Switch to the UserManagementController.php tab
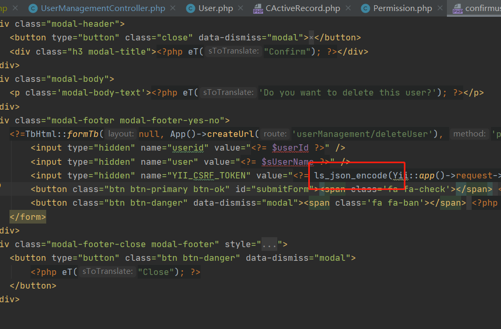This screenshot has width=501, height=329. click(x=102, y=8)
